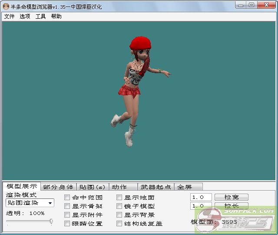Image resolution: width=278 pixels, height=235 pixels.
Task: Click the app icon in the title bar
Action: tap(6, 5)
